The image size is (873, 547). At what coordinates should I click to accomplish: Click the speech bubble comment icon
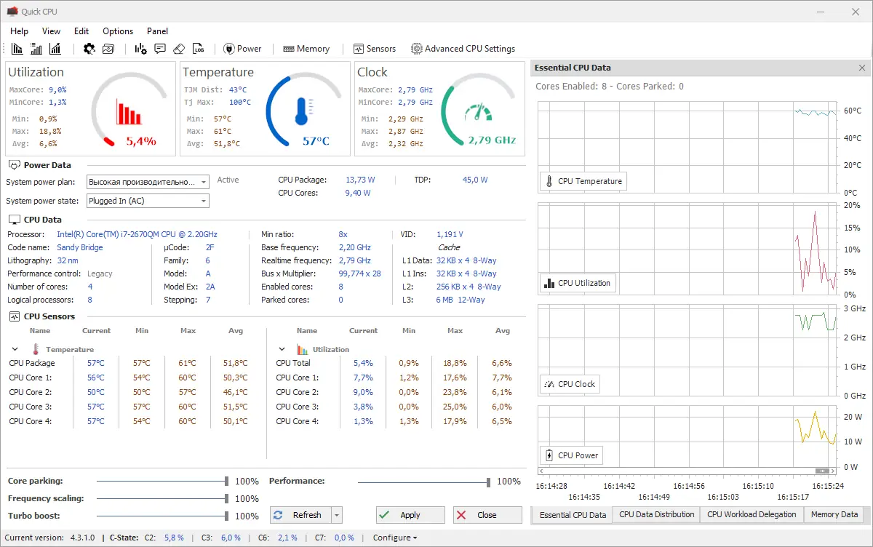(x=160, y=49)
